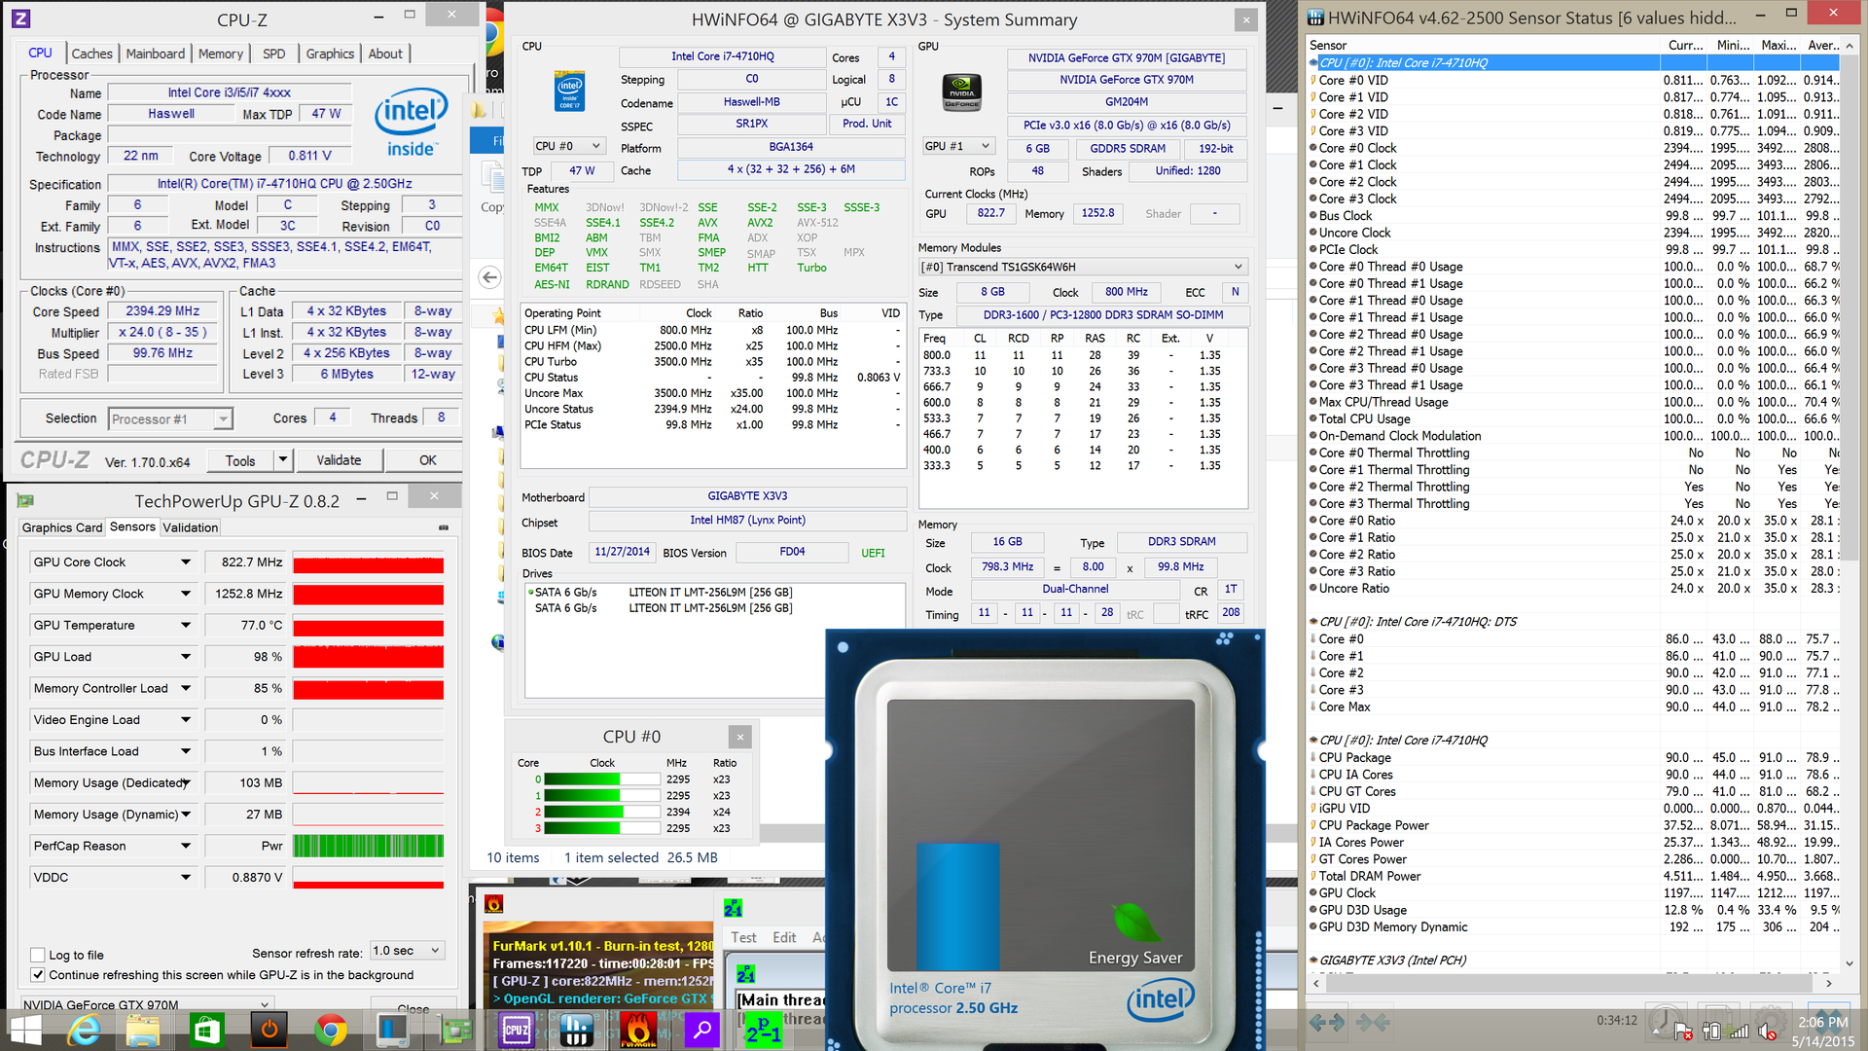Click the CPU-Z Tools button
Image resolution: width=1868 pixels, height=1051 pixels.
coord(240,460)
